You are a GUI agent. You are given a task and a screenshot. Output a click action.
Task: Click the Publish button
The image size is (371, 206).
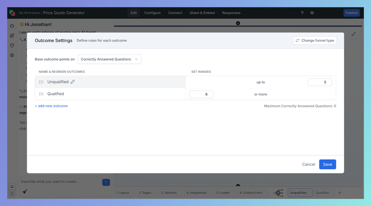click(352, 13)
